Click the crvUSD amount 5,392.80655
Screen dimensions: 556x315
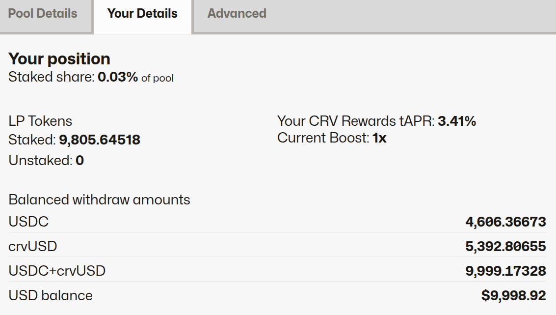(x=505, y=246)
